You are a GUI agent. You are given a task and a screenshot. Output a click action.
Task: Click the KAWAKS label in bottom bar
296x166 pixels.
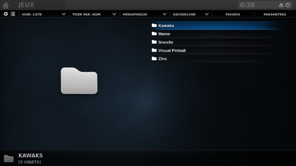[x=30, y=156]
